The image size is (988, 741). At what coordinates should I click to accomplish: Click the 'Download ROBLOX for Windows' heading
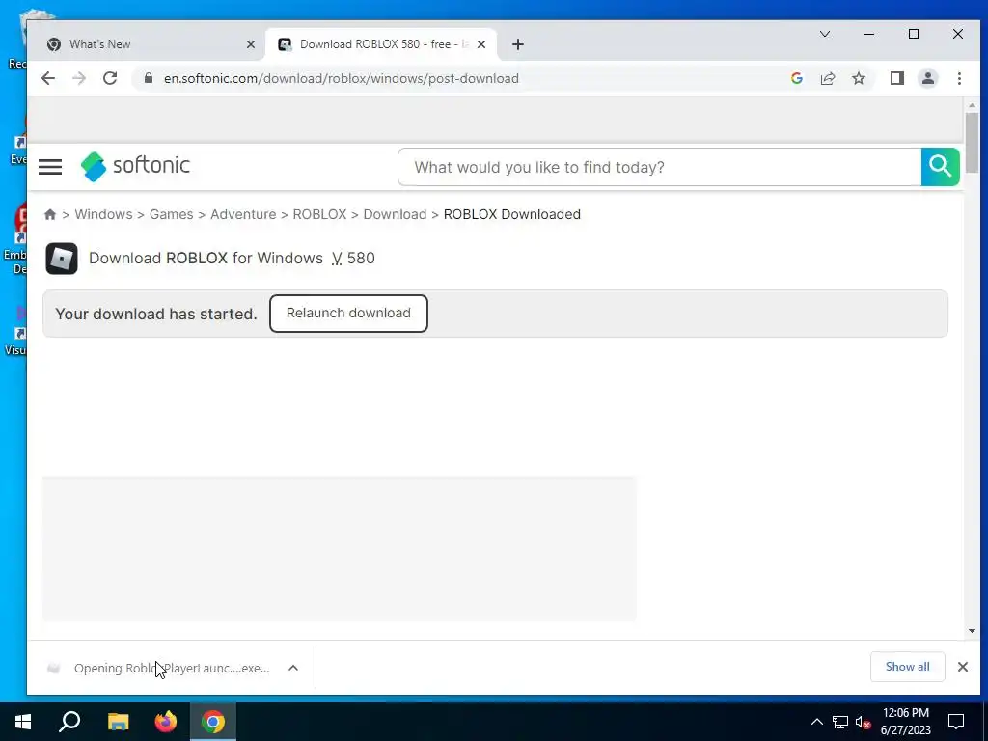pyautogui.click(x=206, y=259)
